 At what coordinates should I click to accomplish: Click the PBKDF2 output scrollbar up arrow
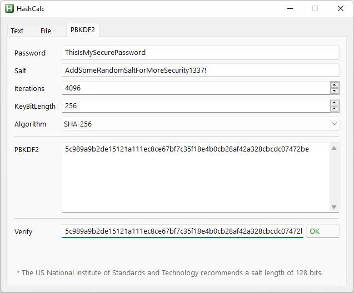(x=334, y=148)
